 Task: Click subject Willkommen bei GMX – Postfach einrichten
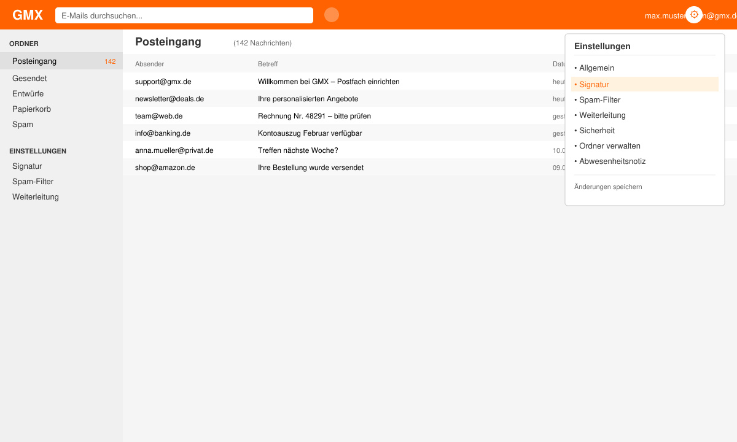click(329, 82)
